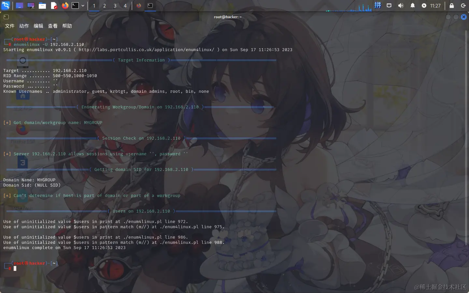469x293 pixels.
Task: Switch to workspace 3
Action: tap(115, 6)
